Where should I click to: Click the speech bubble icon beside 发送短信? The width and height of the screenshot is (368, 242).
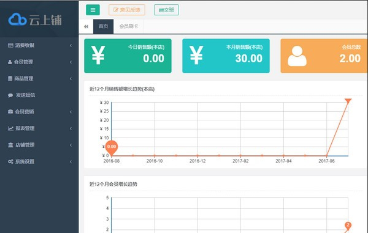tap(10, 95)
